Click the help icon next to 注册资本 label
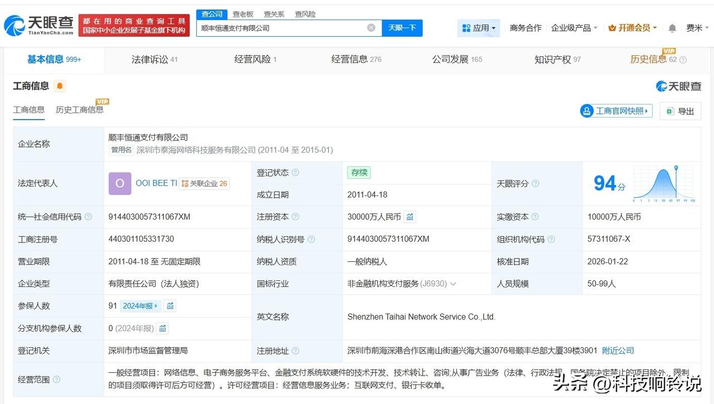Viewport: 714px width, 404px height. pos(295,217)
